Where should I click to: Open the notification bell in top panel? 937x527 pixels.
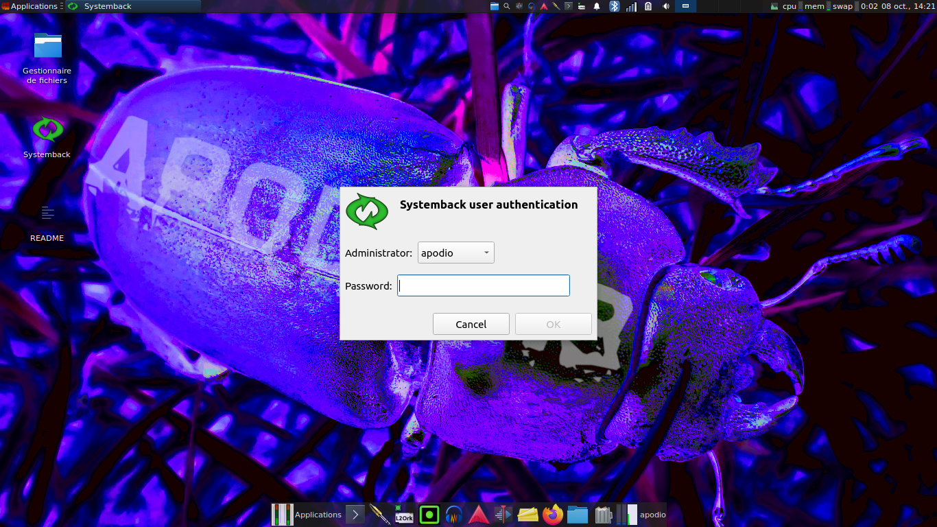pyautogui.click(x=597, y=6)
